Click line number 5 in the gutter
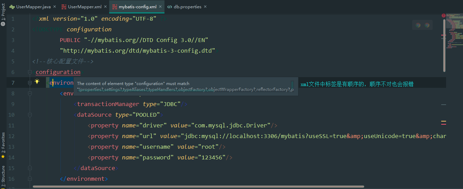Screen dimensions: 463x189 point(13,61)
